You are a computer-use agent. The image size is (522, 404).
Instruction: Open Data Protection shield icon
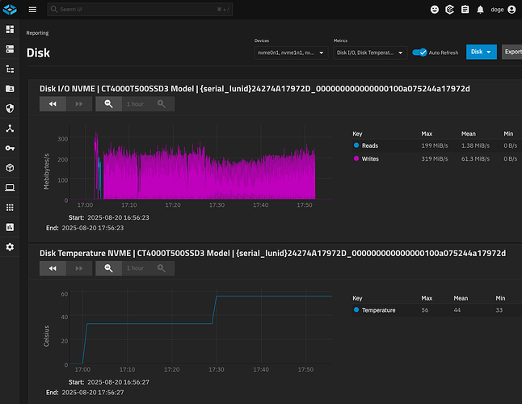tap(10, 108)
